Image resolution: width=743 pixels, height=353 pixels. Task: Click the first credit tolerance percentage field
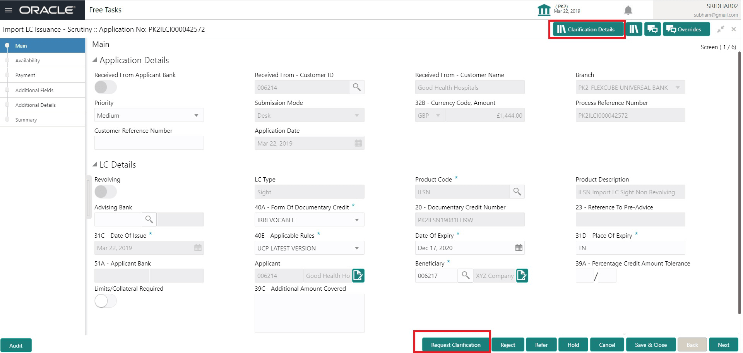coord(584,276)
